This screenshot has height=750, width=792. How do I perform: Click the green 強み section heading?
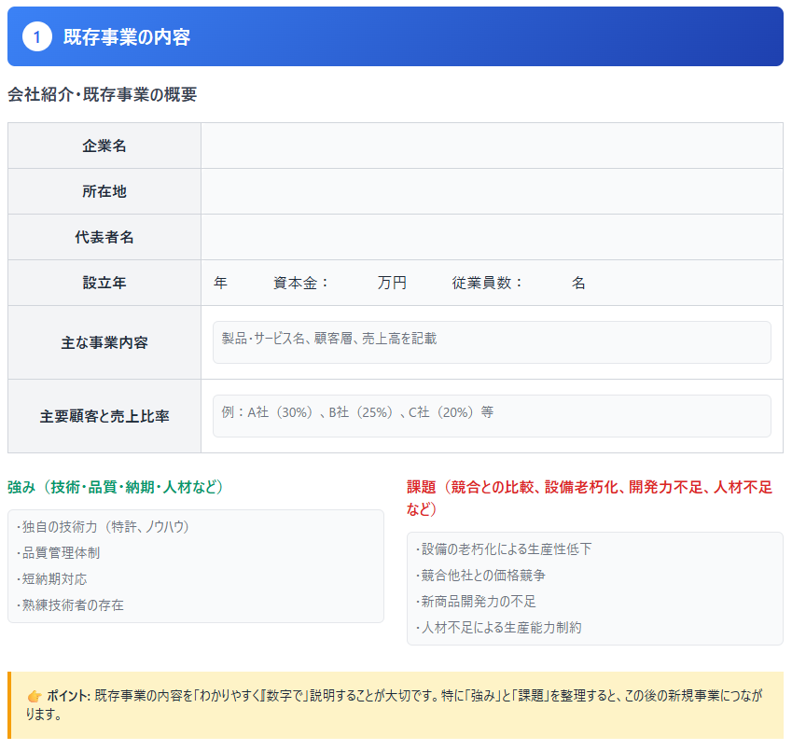116,487
